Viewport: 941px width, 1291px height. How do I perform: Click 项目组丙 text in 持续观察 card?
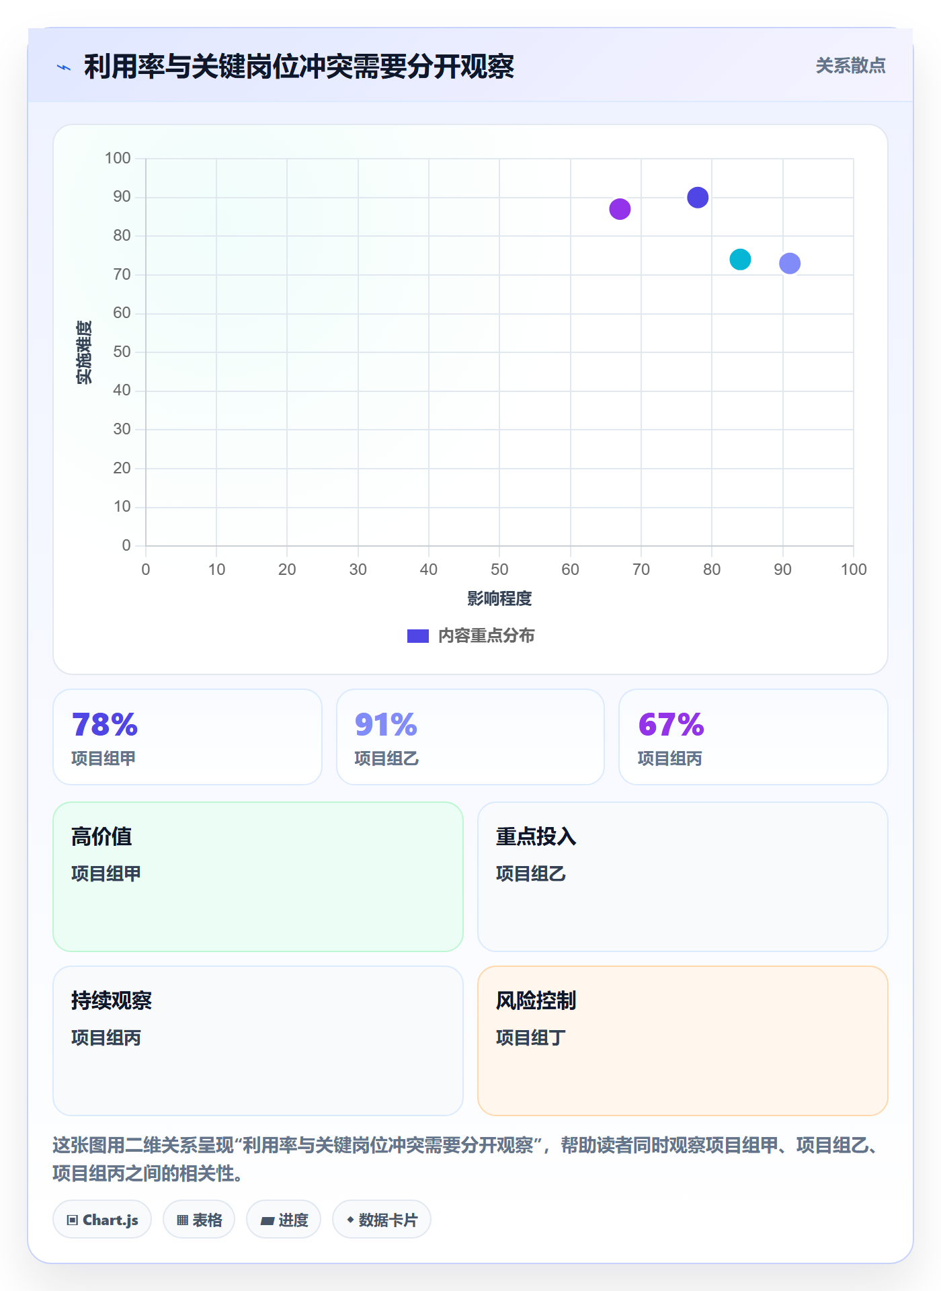106,1038
